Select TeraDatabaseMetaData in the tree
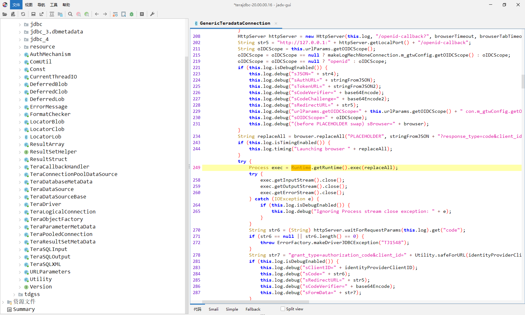Screen dimensions: 525x315 tap(61, 182)
